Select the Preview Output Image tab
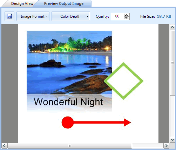 64,3
